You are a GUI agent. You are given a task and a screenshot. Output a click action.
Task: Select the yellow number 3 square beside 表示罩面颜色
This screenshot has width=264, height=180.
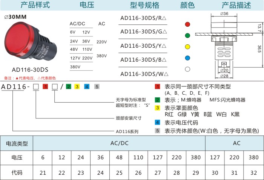(x=158, y=108)
